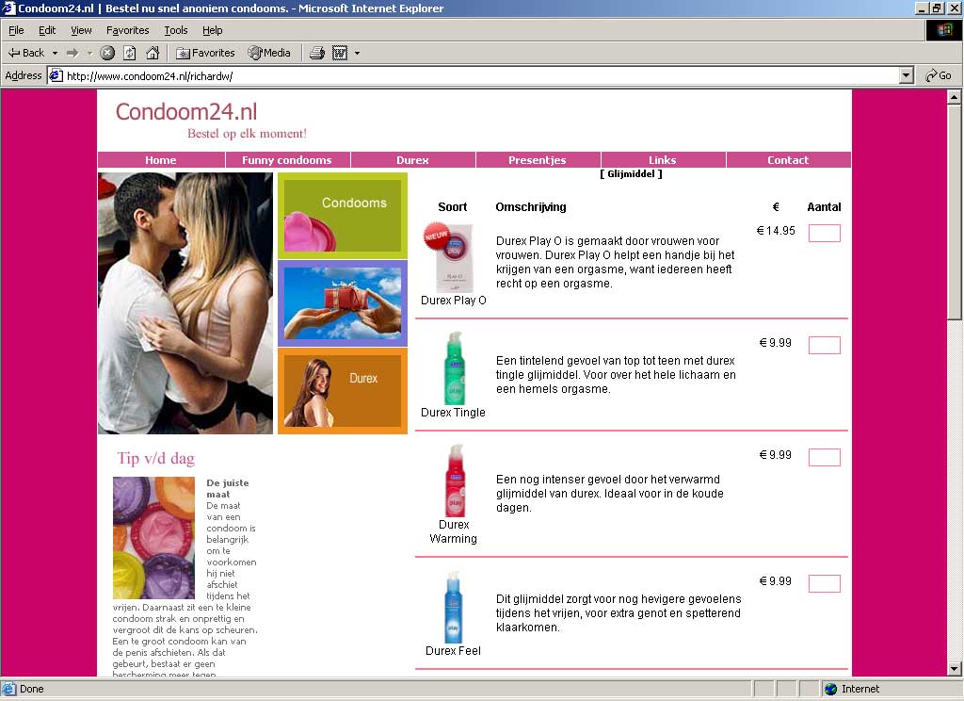Click the red Durex Warming bottle image
Screen dimensions: 964x701
tap(455, 481)
